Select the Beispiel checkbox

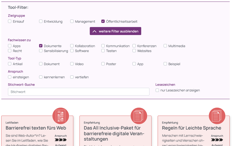coord(165,64)
